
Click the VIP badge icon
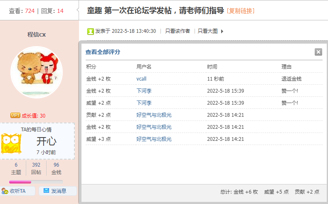[15, 116]
